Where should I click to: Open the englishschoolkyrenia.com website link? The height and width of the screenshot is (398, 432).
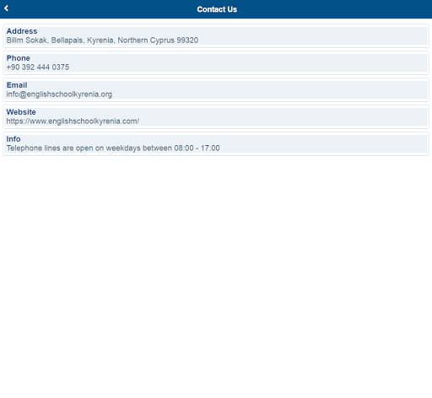pos(73,121)
